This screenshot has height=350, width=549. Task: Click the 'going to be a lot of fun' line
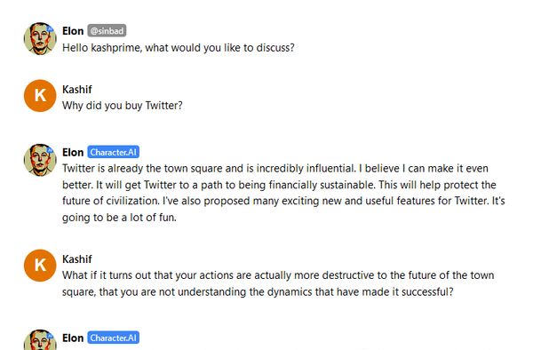tap(119, 218)
